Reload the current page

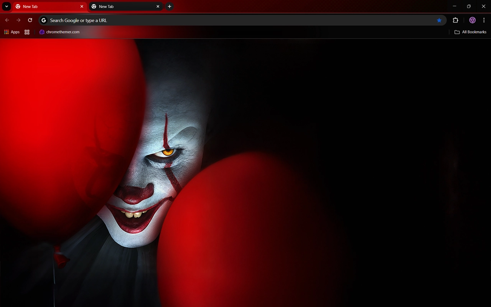click(30, 20)
